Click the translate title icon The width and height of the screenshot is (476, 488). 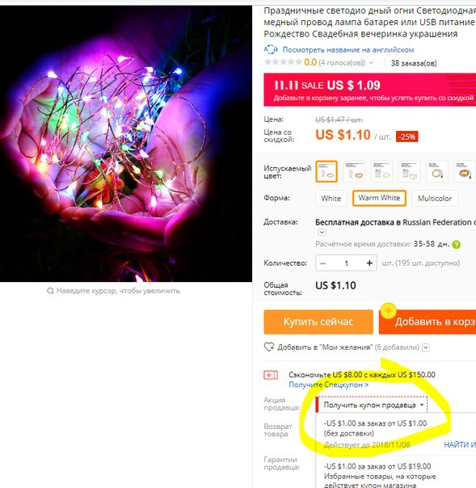[271, 49]
